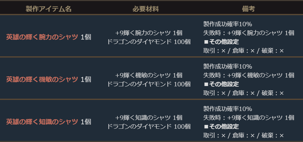Select ドラゴンのダイヤモンド 100個 in the 機敏 shirt row
The width and height of the screenshot is (303, 142).
tap(149, 84)
